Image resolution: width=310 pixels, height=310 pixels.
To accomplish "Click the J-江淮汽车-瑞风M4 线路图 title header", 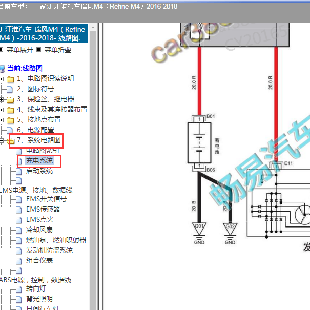I will (43, 33).
